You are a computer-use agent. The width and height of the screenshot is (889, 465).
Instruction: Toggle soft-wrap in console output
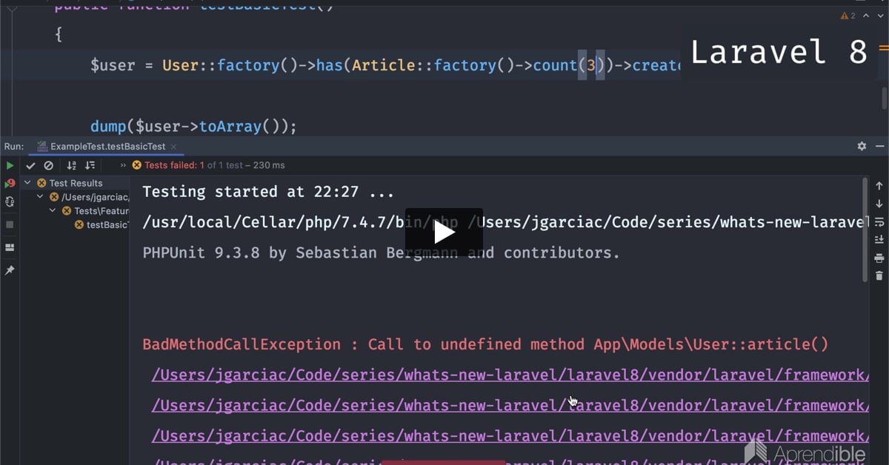pos(879,221)
